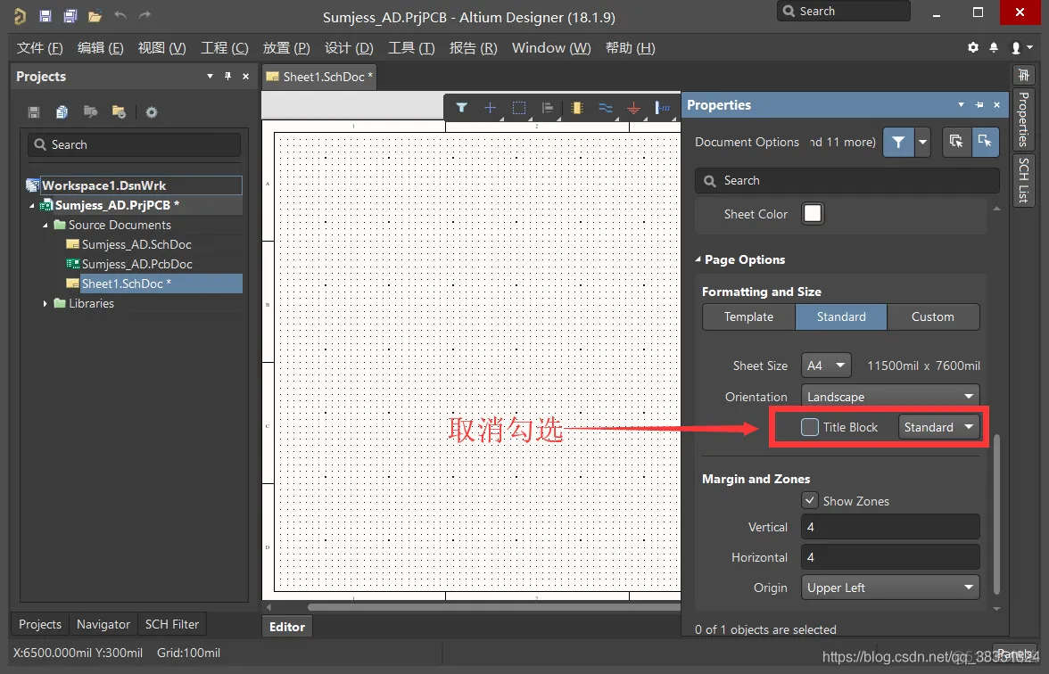Click the place port/net label icon in active bar

pos(663,108)
